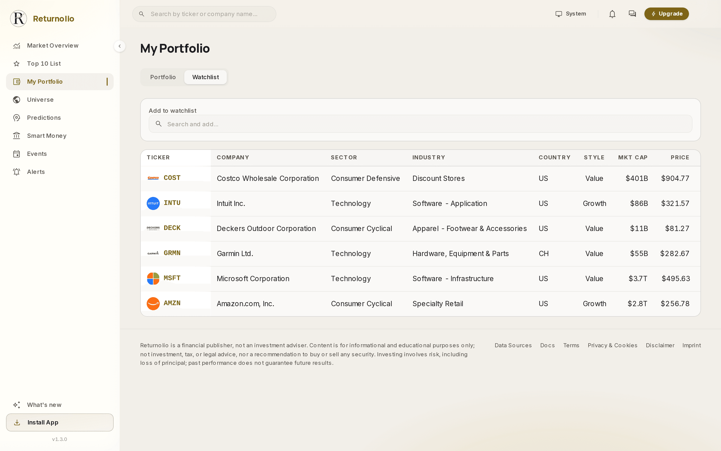Viewport: 721px width, 451px height.
Task: Click Smart Money bank icon
Action: click(x=17, y=136)
